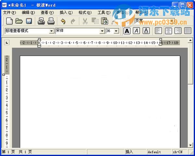Open the 标准查看模式 style dropdown

coord(52,31)
